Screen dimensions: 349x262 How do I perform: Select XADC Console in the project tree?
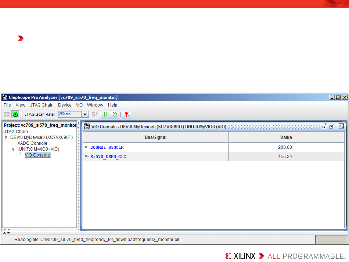[32, 143]
